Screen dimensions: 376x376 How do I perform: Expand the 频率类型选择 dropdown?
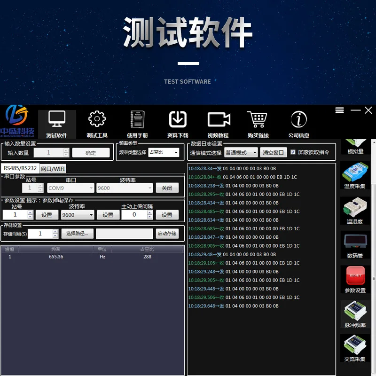pos(164,152)
